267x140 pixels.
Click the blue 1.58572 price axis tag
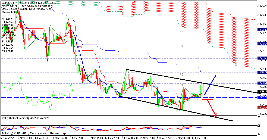pos(262,97)
